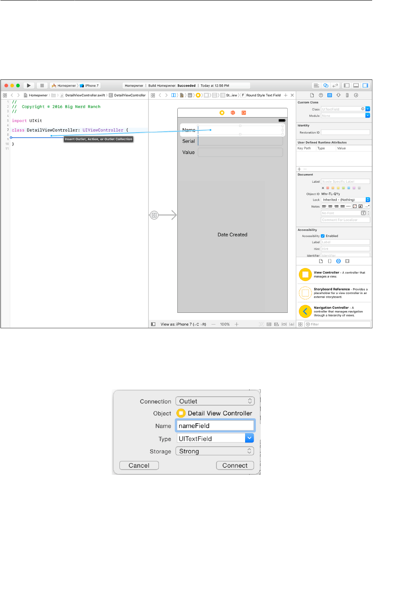Zoom out the storyboard canvas
Image resolution: width=404 pixels, height=601 pixels.
(214, 324)
